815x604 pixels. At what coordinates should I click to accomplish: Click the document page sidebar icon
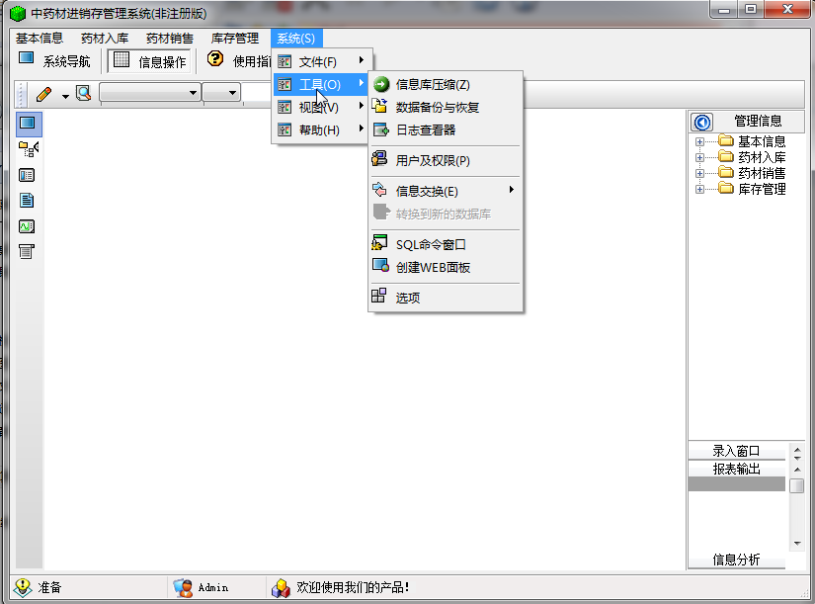tap(27, 201)
